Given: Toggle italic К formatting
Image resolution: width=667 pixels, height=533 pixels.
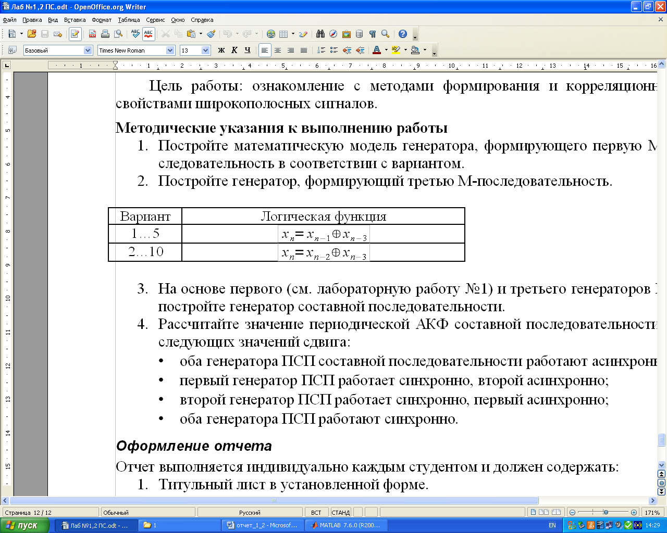Looking at the screenshot, I should (x=234, y=50).
